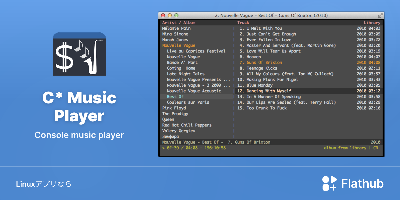Click the fullscreen arrows icon in title bar
The image size is (400, 200).
tap(380, 15)
